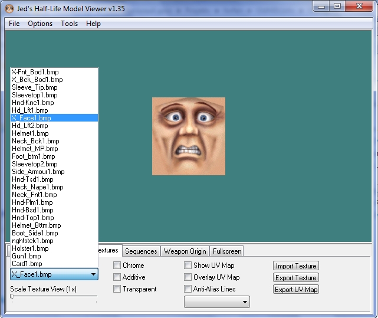
Task: Open the empty dropdown below Anti-Alias Lines
Action: tap(217, 302)
